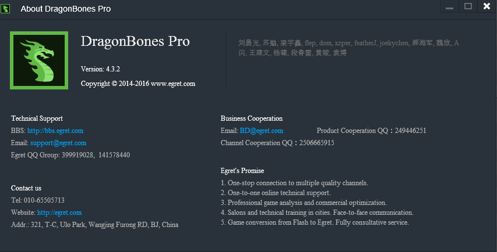Select the Version 4.3.2 text
497x252 pixels.
click(x=100, y=69)
